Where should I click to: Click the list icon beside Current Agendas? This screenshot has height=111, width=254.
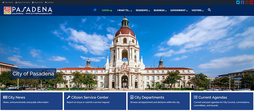click(x=195, y=97)
